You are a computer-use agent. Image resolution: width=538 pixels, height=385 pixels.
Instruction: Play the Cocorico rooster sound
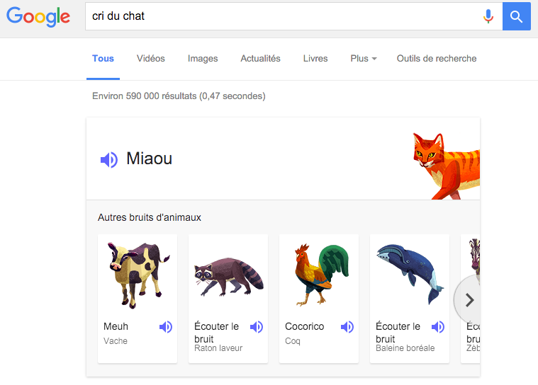pos(347,327)
